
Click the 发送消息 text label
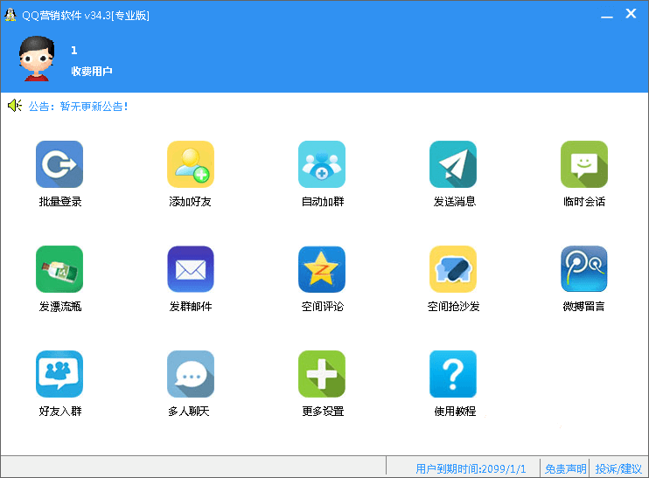click(x=455, y=201)
